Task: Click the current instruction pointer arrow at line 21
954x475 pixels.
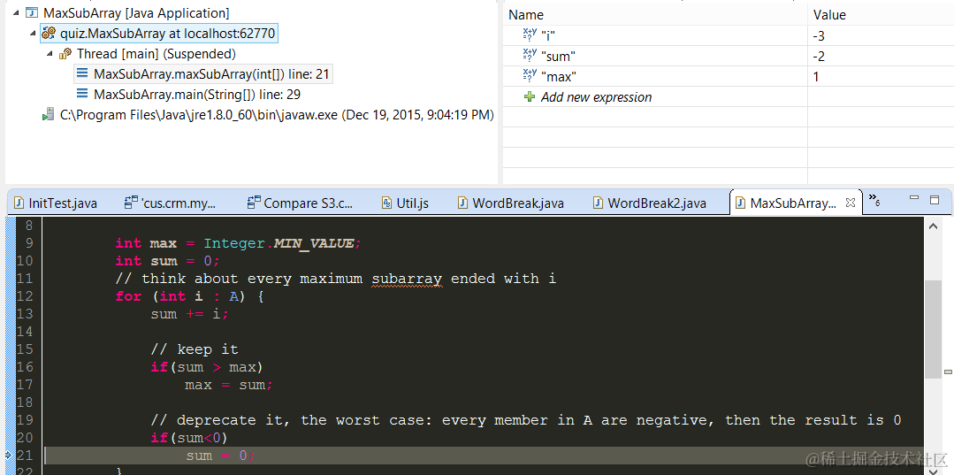Action: click(7, 455)
